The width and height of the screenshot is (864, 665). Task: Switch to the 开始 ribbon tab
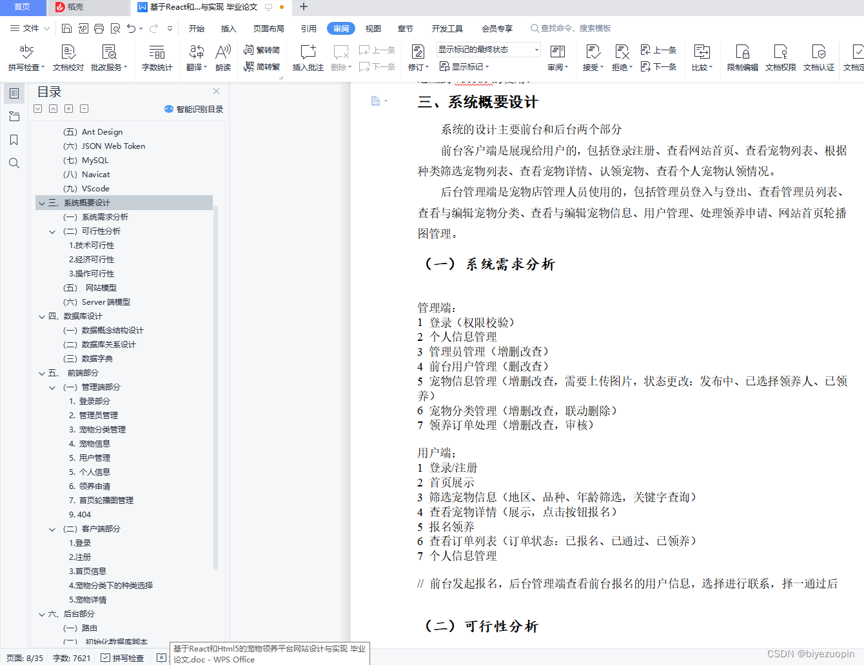pos(197,28)
